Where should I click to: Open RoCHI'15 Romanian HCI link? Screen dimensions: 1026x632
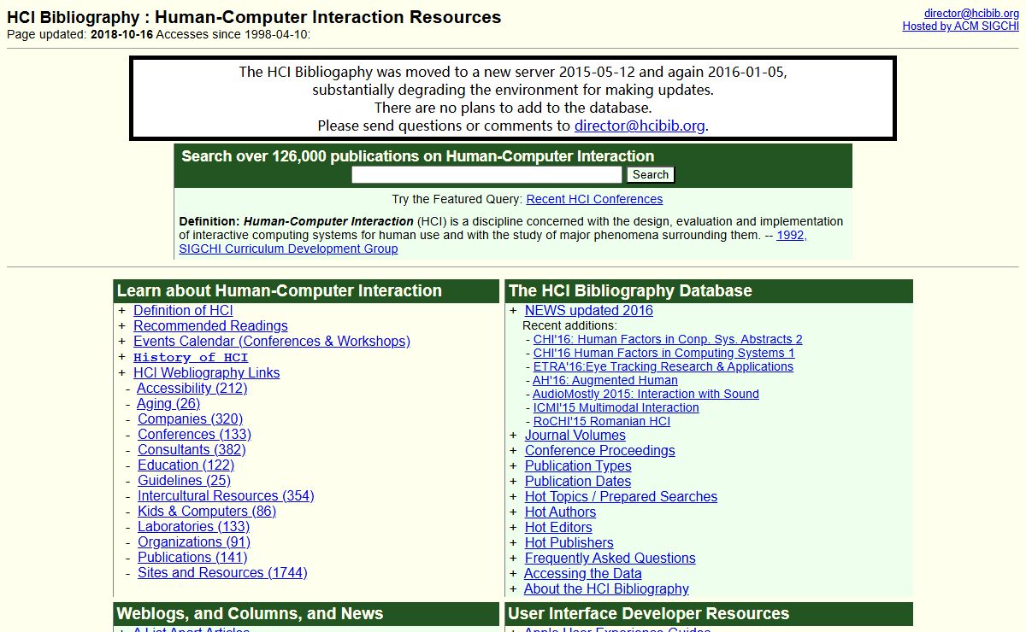[602, 422]
